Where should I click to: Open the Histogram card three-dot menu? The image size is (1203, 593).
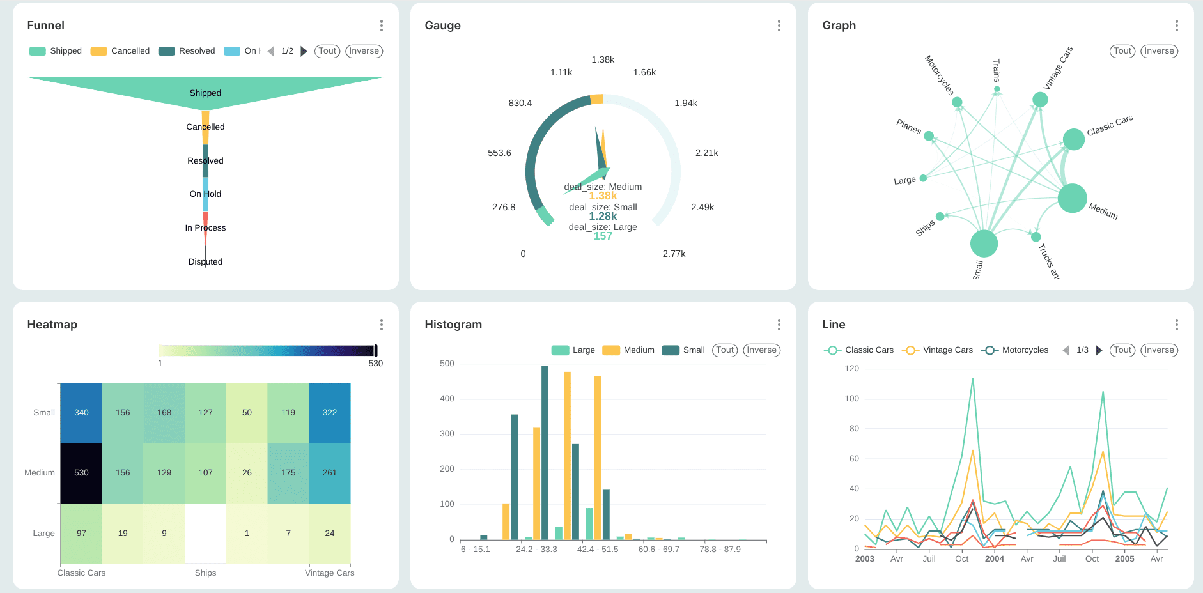point(779,325)
